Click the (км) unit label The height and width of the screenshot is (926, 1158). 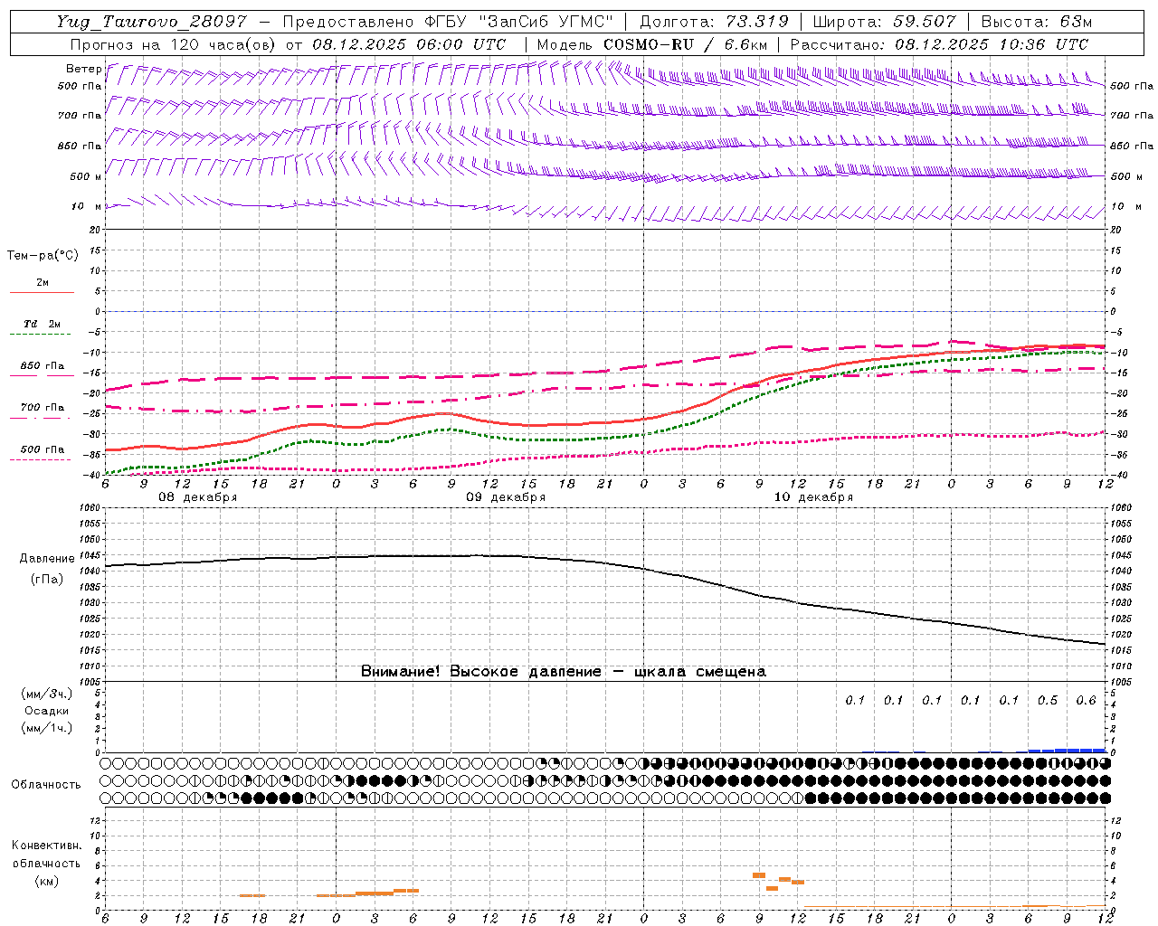[46, 881]
